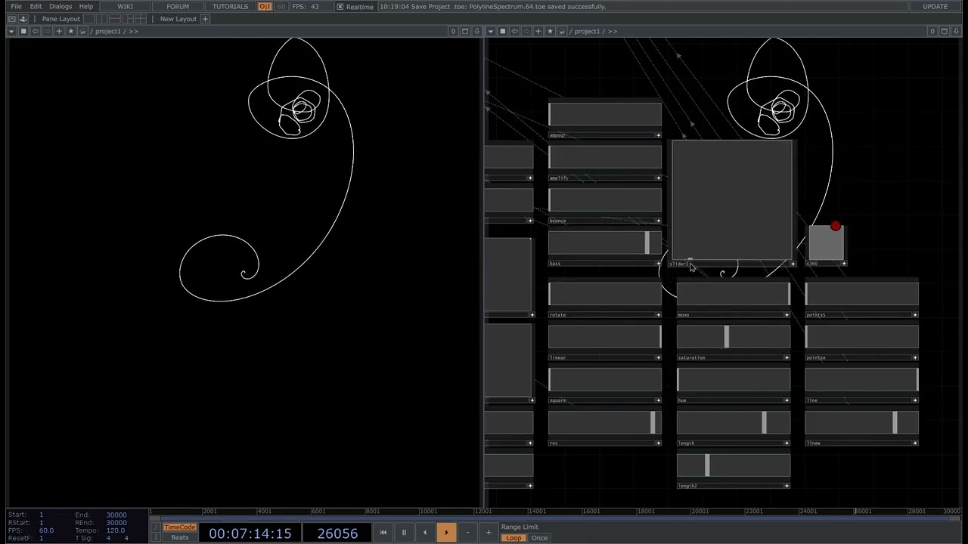Go back in right pane network history
This screenshot has height=544, width=968.
514,31
